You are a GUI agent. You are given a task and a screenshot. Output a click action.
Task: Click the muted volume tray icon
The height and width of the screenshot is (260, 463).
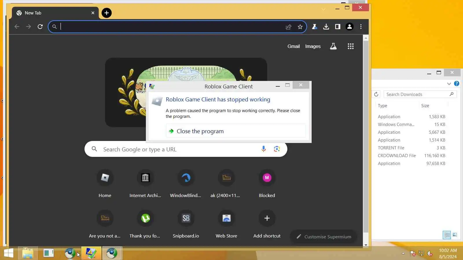point(430,253)
